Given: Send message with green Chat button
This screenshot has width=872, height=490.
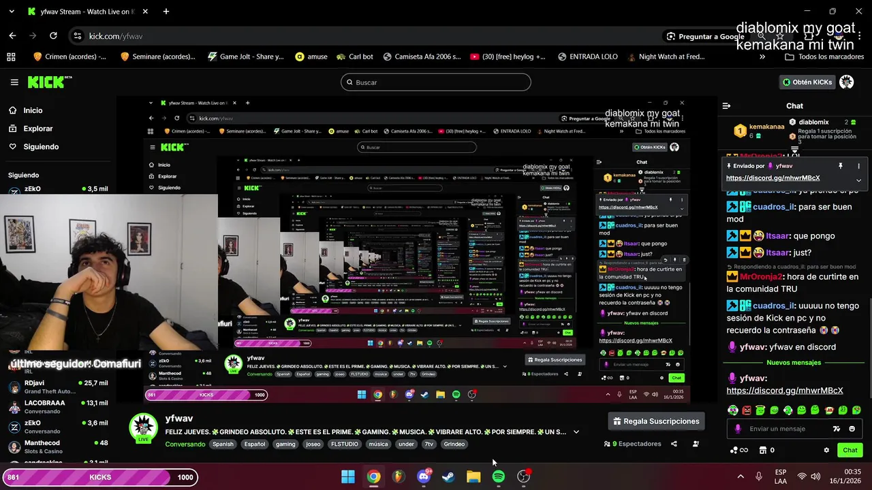Looking at the screenshot, I should pyautogui.click(x=850, y=451).
